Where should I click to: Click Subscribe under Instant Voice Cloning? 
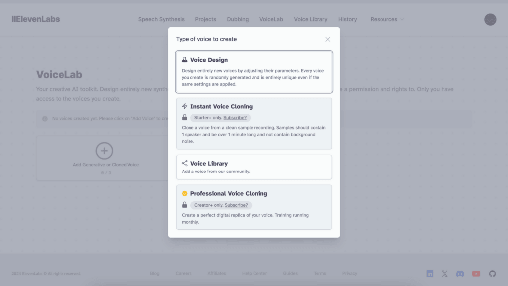tap(237, 118)
